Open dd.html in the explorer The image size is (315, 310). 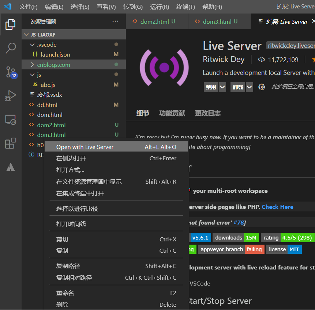74,105
